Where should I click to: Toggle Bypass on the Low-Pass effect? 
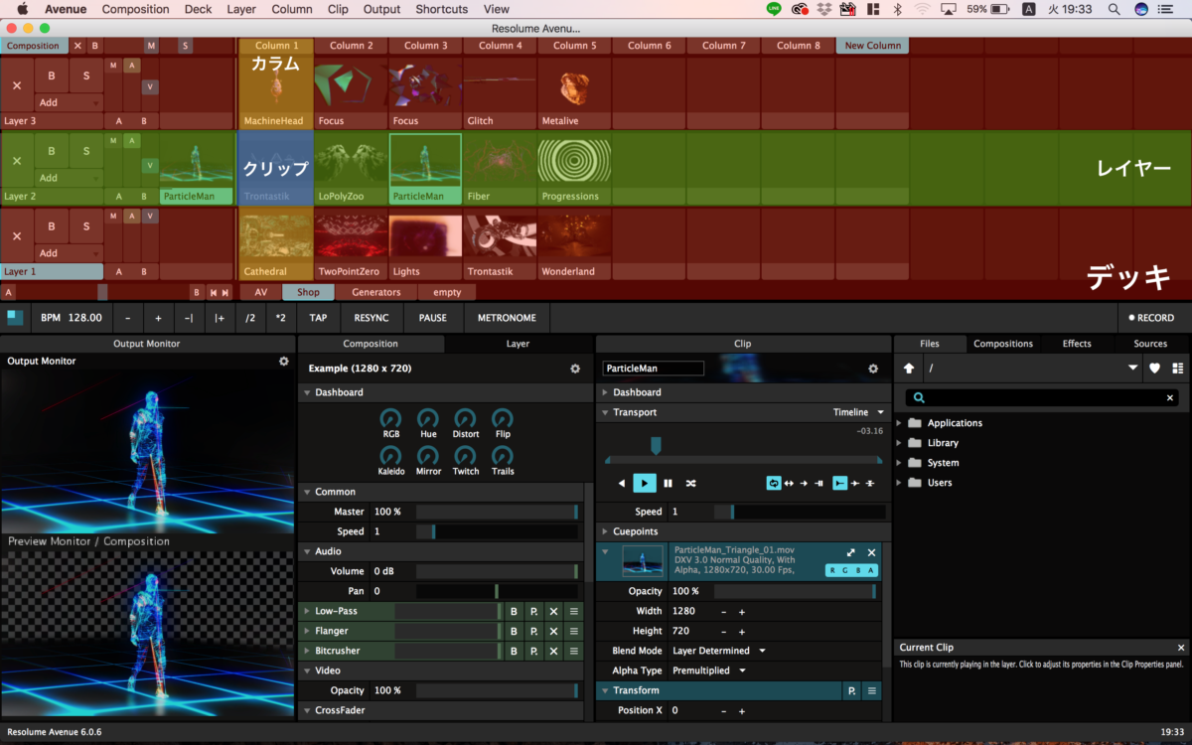pyautogui.click(x=514, y=611)
